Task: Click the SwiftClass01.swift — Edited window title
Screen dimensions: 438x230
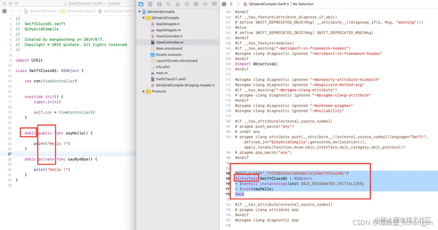Action: click(93, 4)
